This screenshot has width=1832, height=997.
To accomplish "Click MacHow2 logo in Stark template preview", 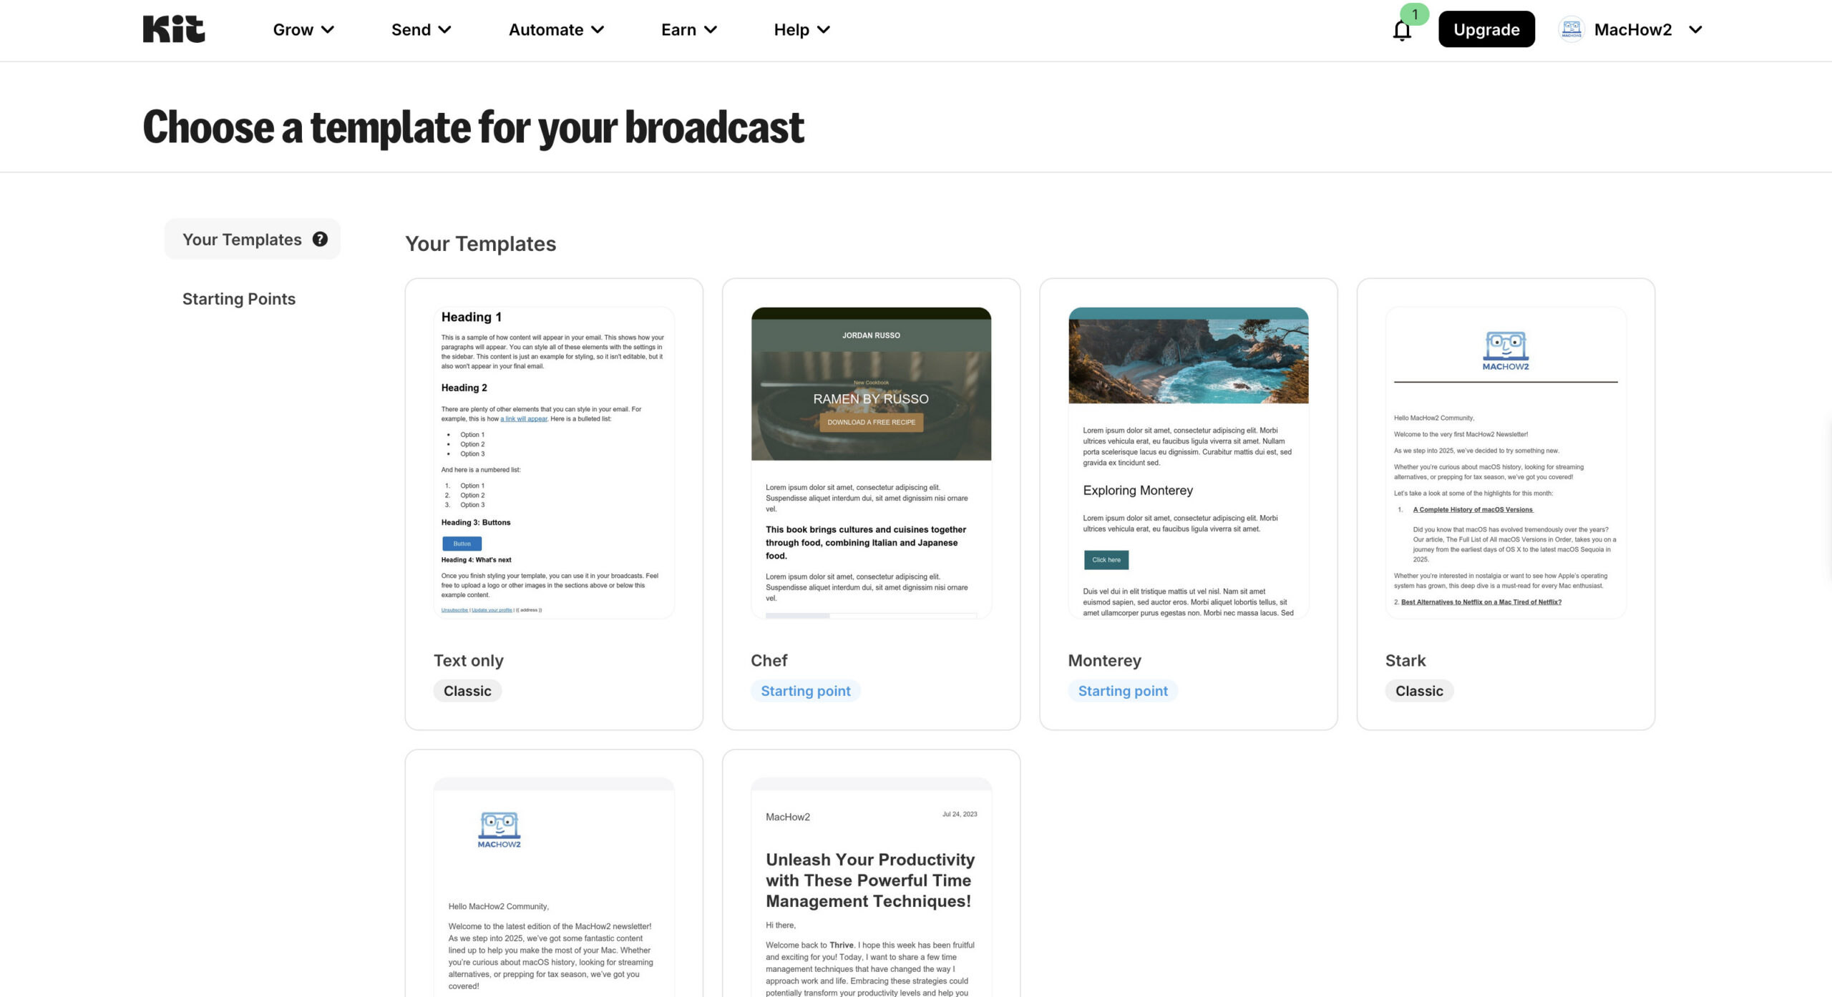I will [1506, 350].
